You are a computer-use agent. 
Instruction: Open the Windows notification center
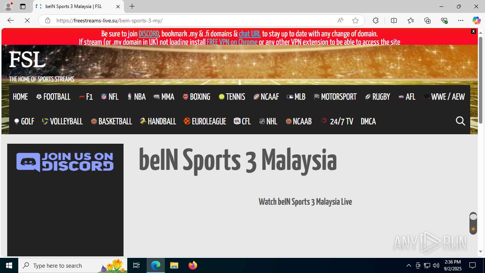[473, 265]
